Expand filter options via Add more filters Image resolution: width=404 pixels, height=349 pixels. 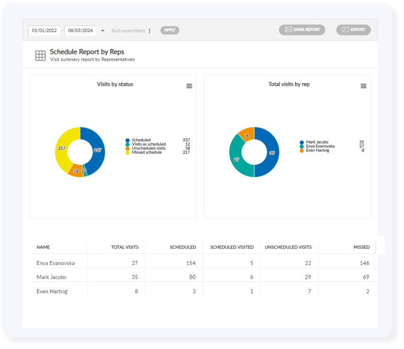point(129,30)
